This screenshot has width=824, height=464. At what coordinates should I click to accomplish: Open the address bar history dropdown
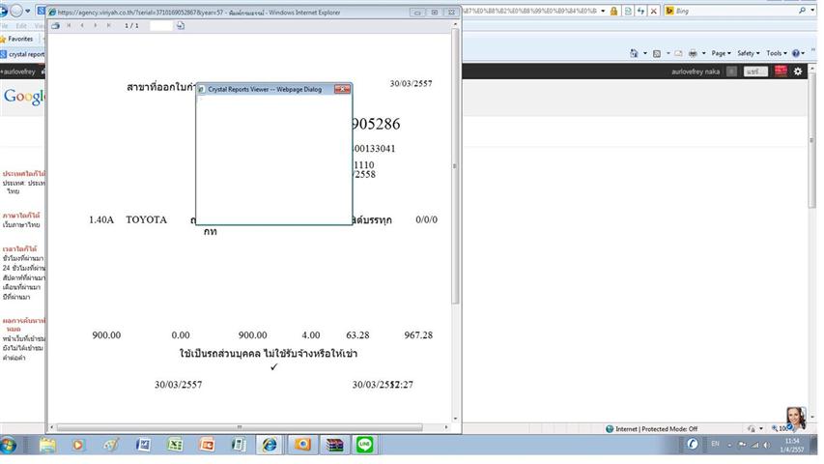603,11
